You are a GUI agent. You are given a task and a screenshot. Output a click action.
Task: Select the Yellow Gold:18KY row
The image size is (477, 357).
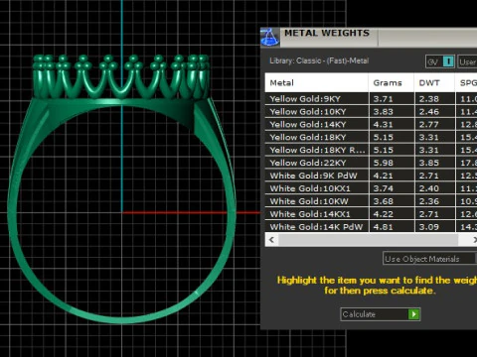[371, 137]
